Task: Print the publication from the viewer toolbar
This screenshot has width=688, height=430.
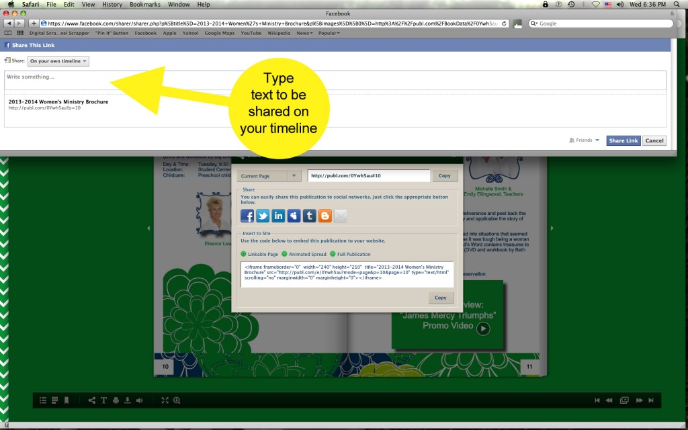Action: tap(116, 400)
